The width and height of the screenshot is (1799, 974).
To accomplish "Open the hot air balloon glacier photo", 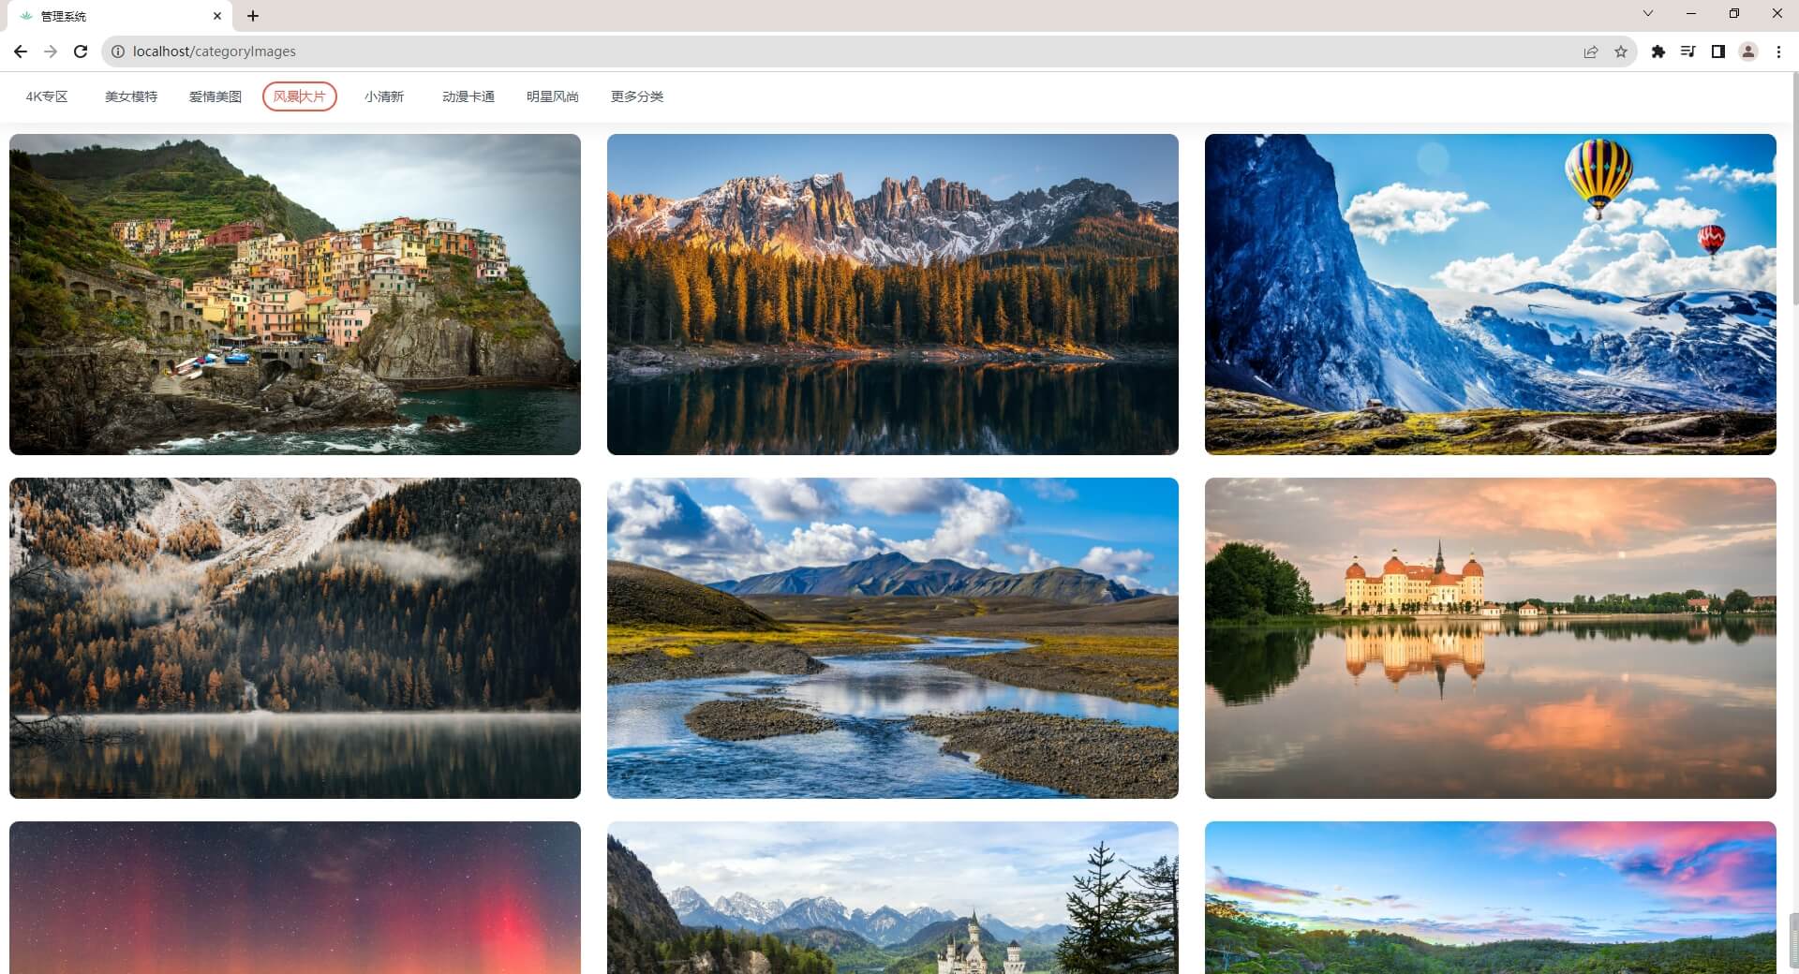I will point(1491,294).
